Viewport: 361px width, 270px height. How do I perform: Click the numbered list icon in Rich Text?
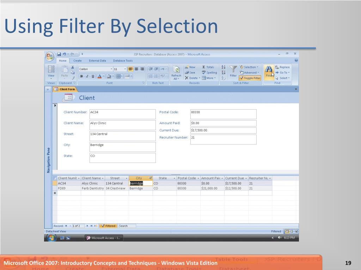point(150,76)
